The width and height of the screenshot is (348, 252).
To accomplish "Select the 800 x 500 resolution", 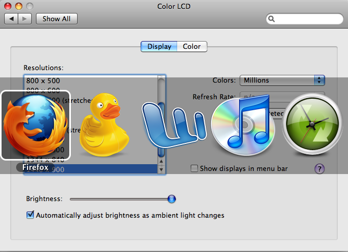I will click(91, 81).
